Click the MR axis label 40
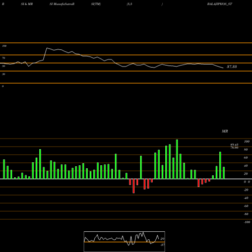Screen dimensions: 252x252 point(246,166)
